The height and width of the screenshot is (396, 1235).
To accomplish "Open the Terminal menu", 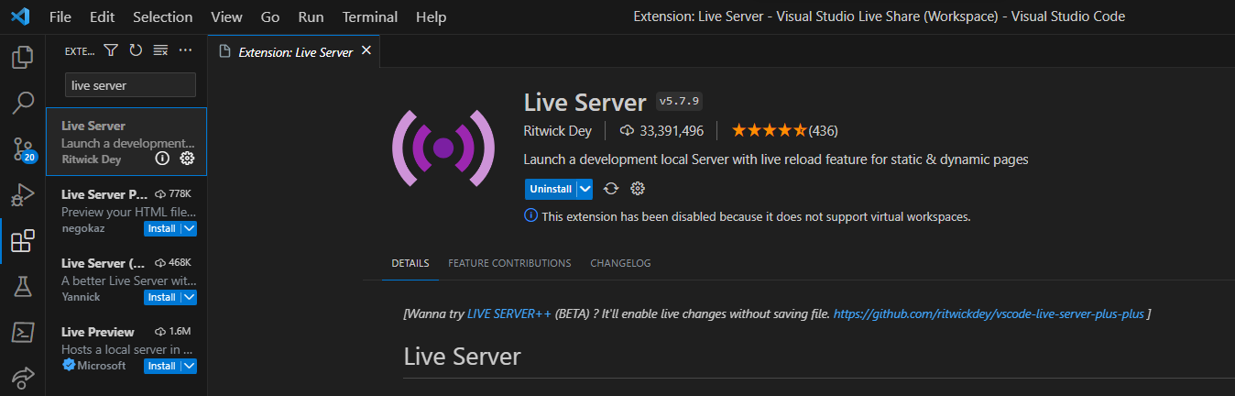I will (x=370, y=16).
